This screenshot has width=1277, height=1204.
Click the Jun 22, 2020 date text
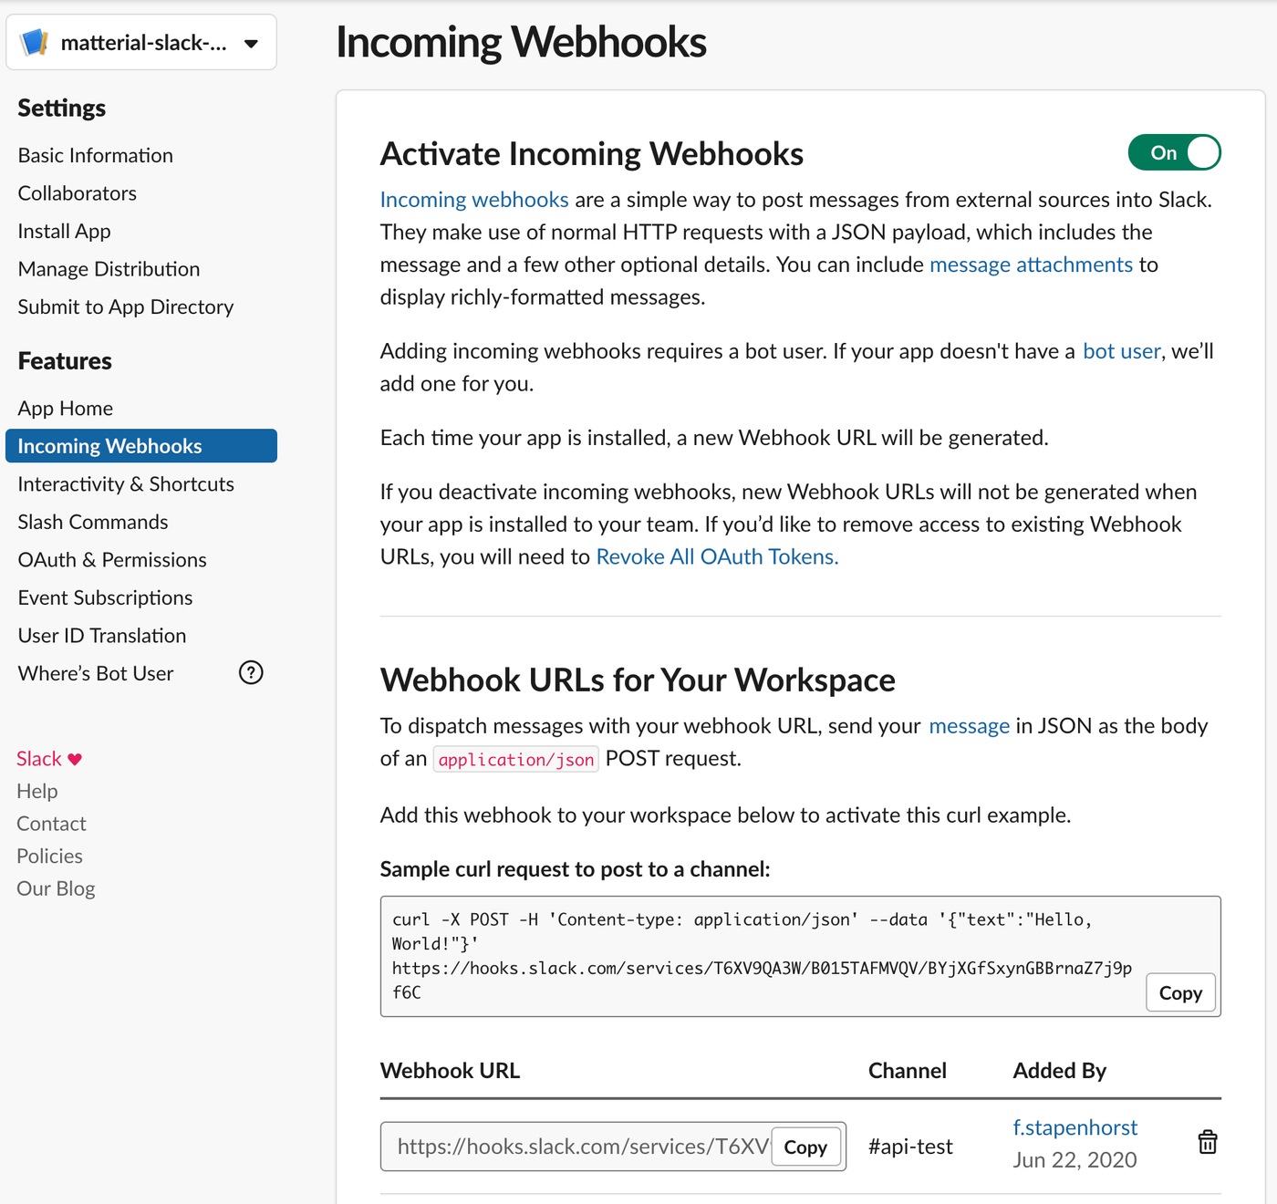[x=1075, y=1159]
